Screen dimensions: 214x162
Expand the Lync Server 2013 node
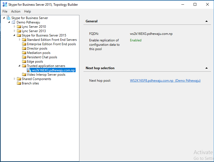click(14, 31)
